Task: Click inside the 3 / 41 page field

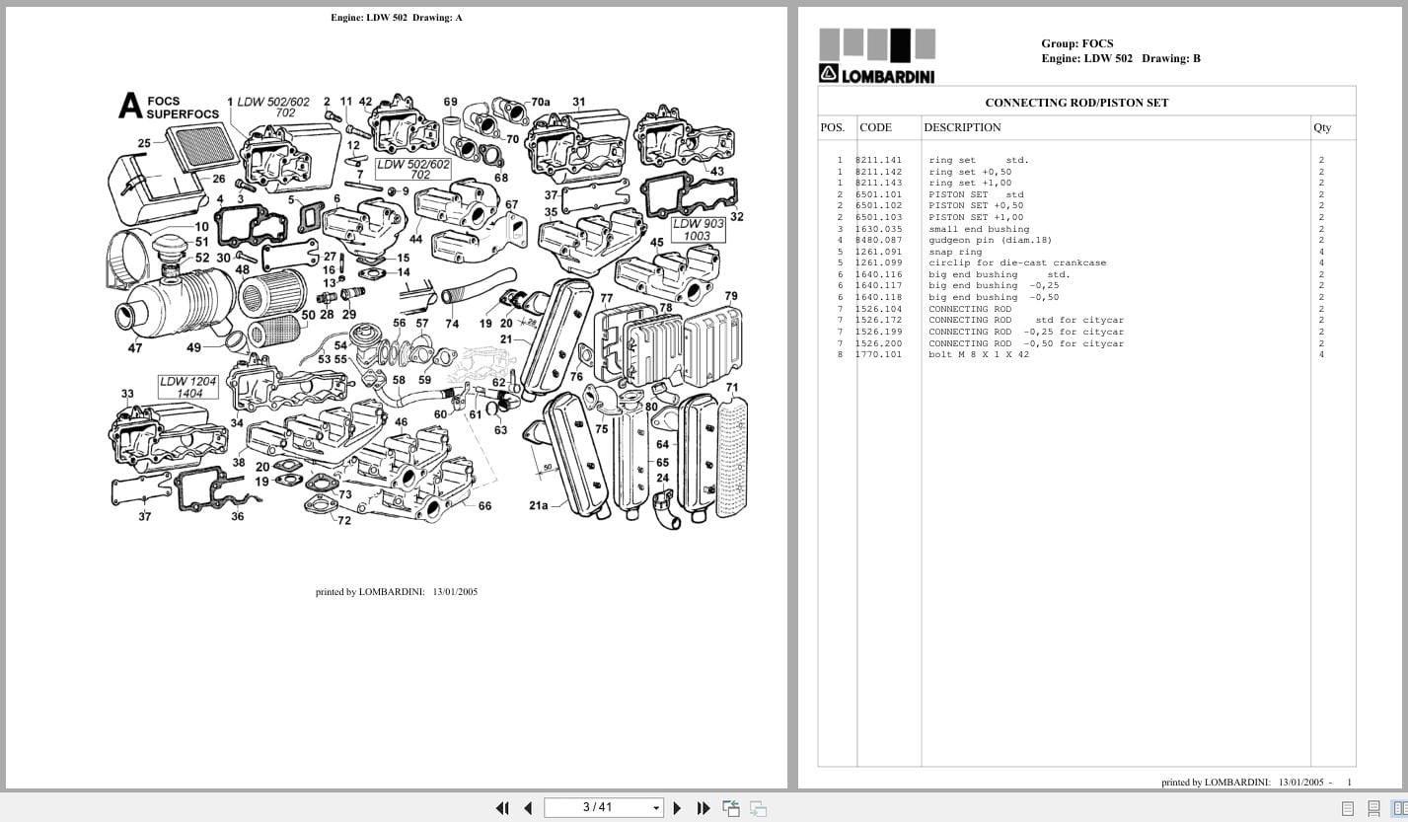Action: click(x=597, y=807)
